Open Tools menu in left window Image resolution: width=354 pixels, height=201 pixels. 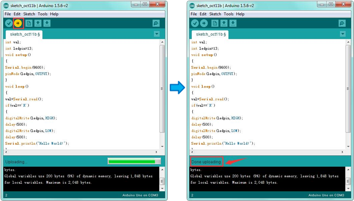pos(42,14)
